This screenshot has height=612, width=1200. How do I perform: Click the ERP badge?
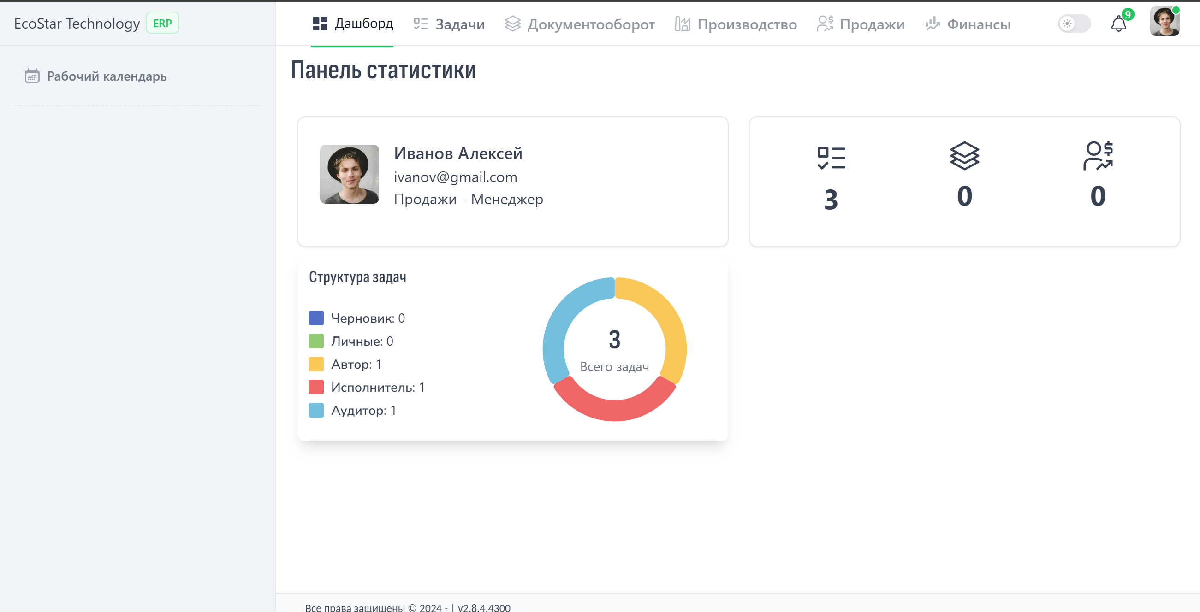(162, 22)
